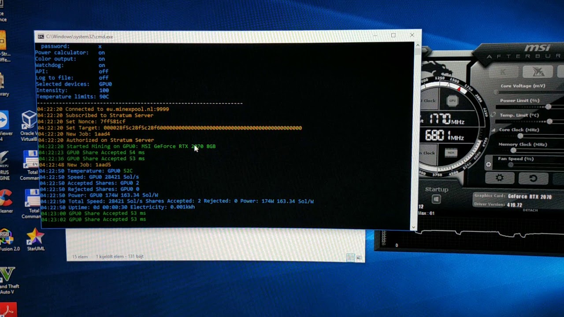
Task: Open CCleaner desktop icon
Action: tap(4, 202)
